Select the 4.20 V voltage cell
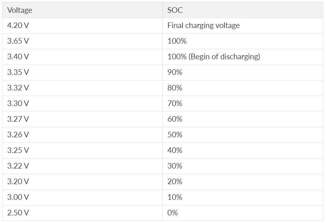The width and height of the screenshot is (326, 223). tap(18, 26)
